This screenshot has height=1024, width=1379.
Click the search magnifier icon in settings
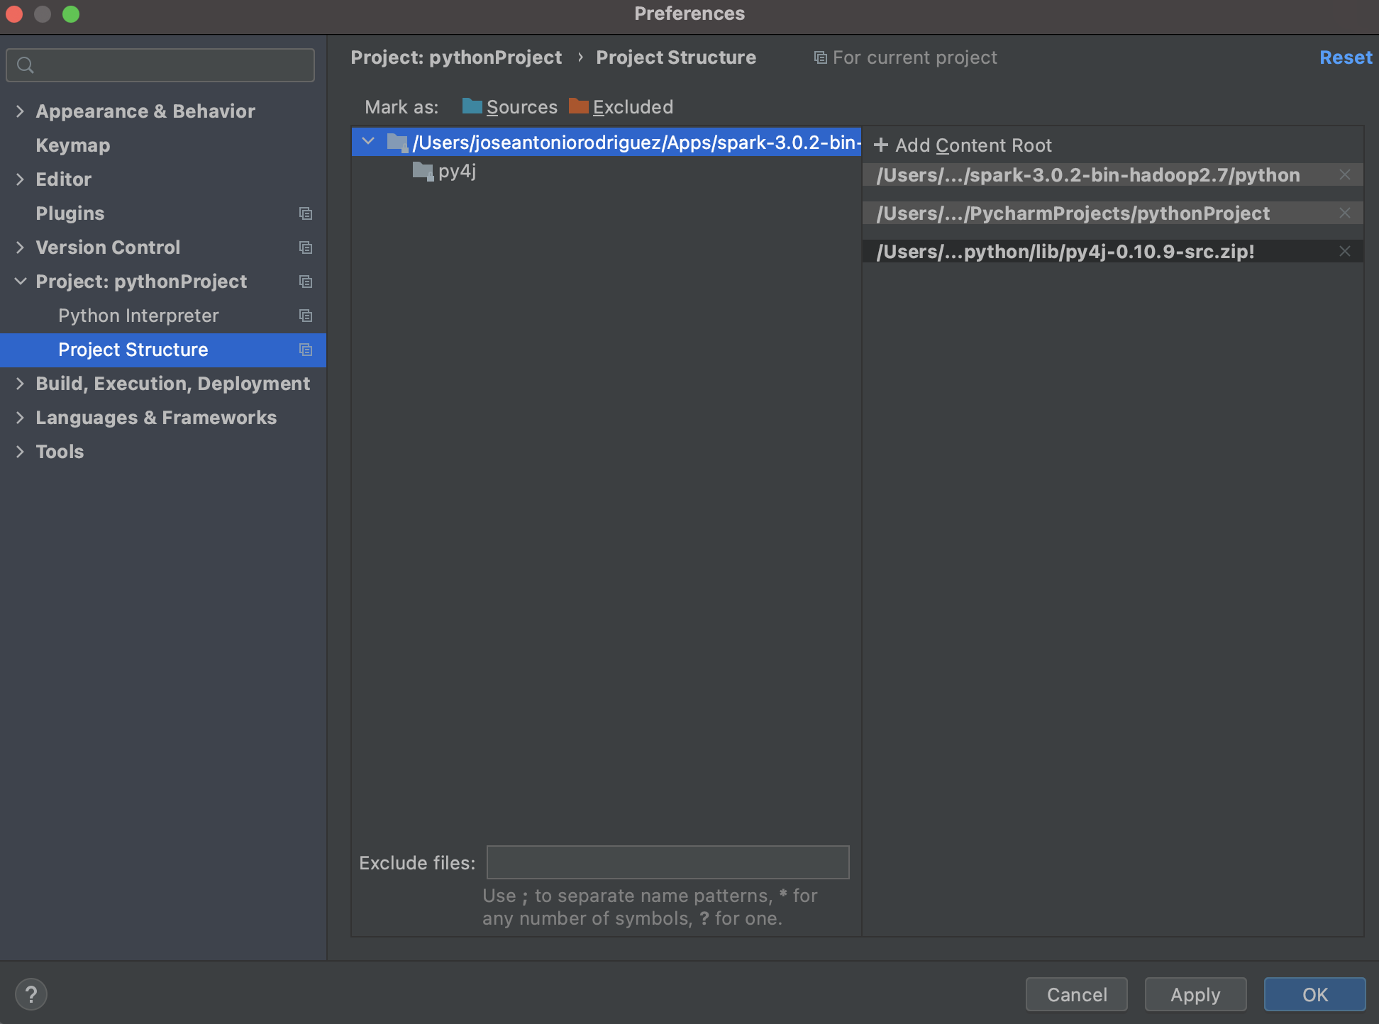[x=26, y=65]
